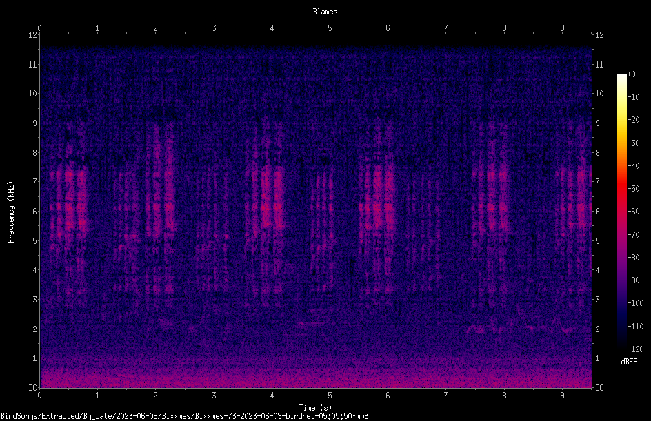This screenshot has width=651, height=421.
Task: Click the "dBFS" label under the color scale
Action: (x=629, y=362)
